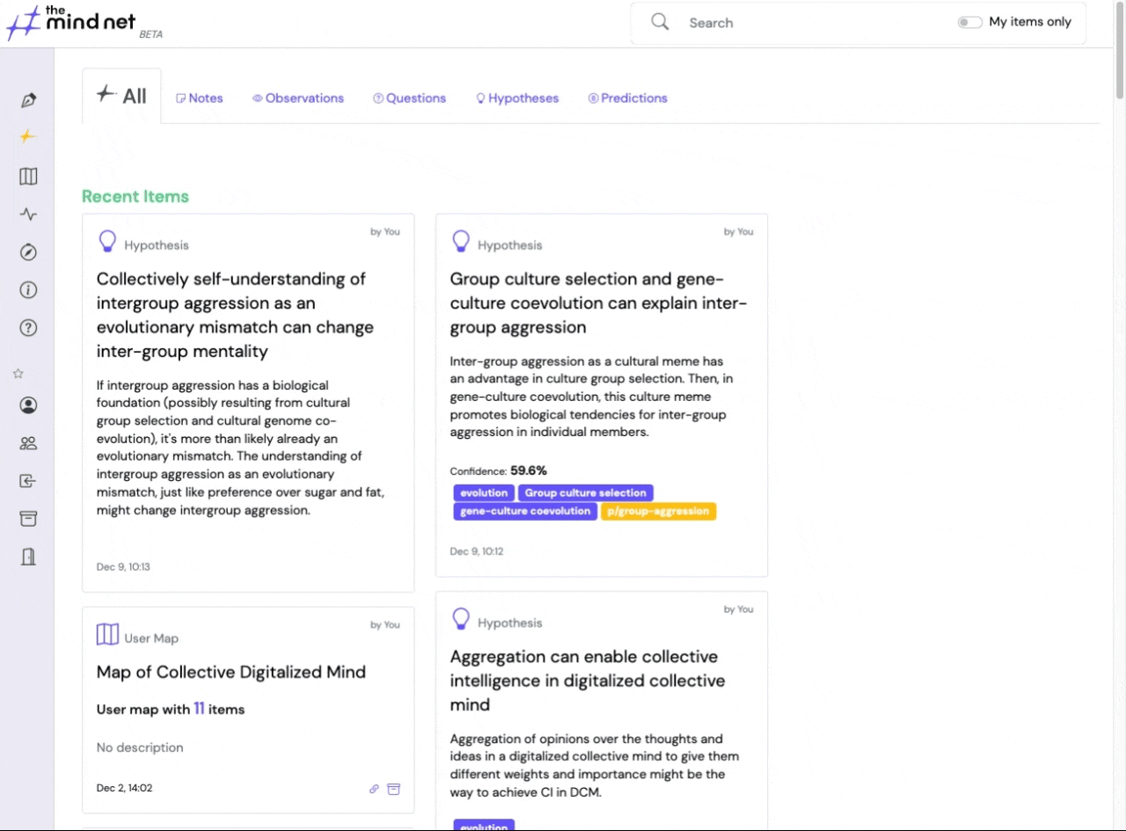
Task: Switch to the Predictions tab
Action: pos(628,98)
